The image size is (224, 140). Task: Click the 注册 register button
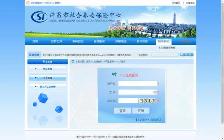pos(141,111)
